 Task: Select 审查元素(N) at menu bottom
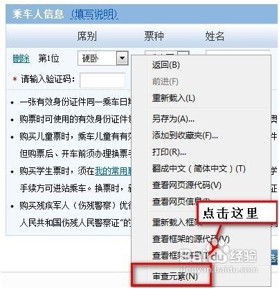click(175, 277)
